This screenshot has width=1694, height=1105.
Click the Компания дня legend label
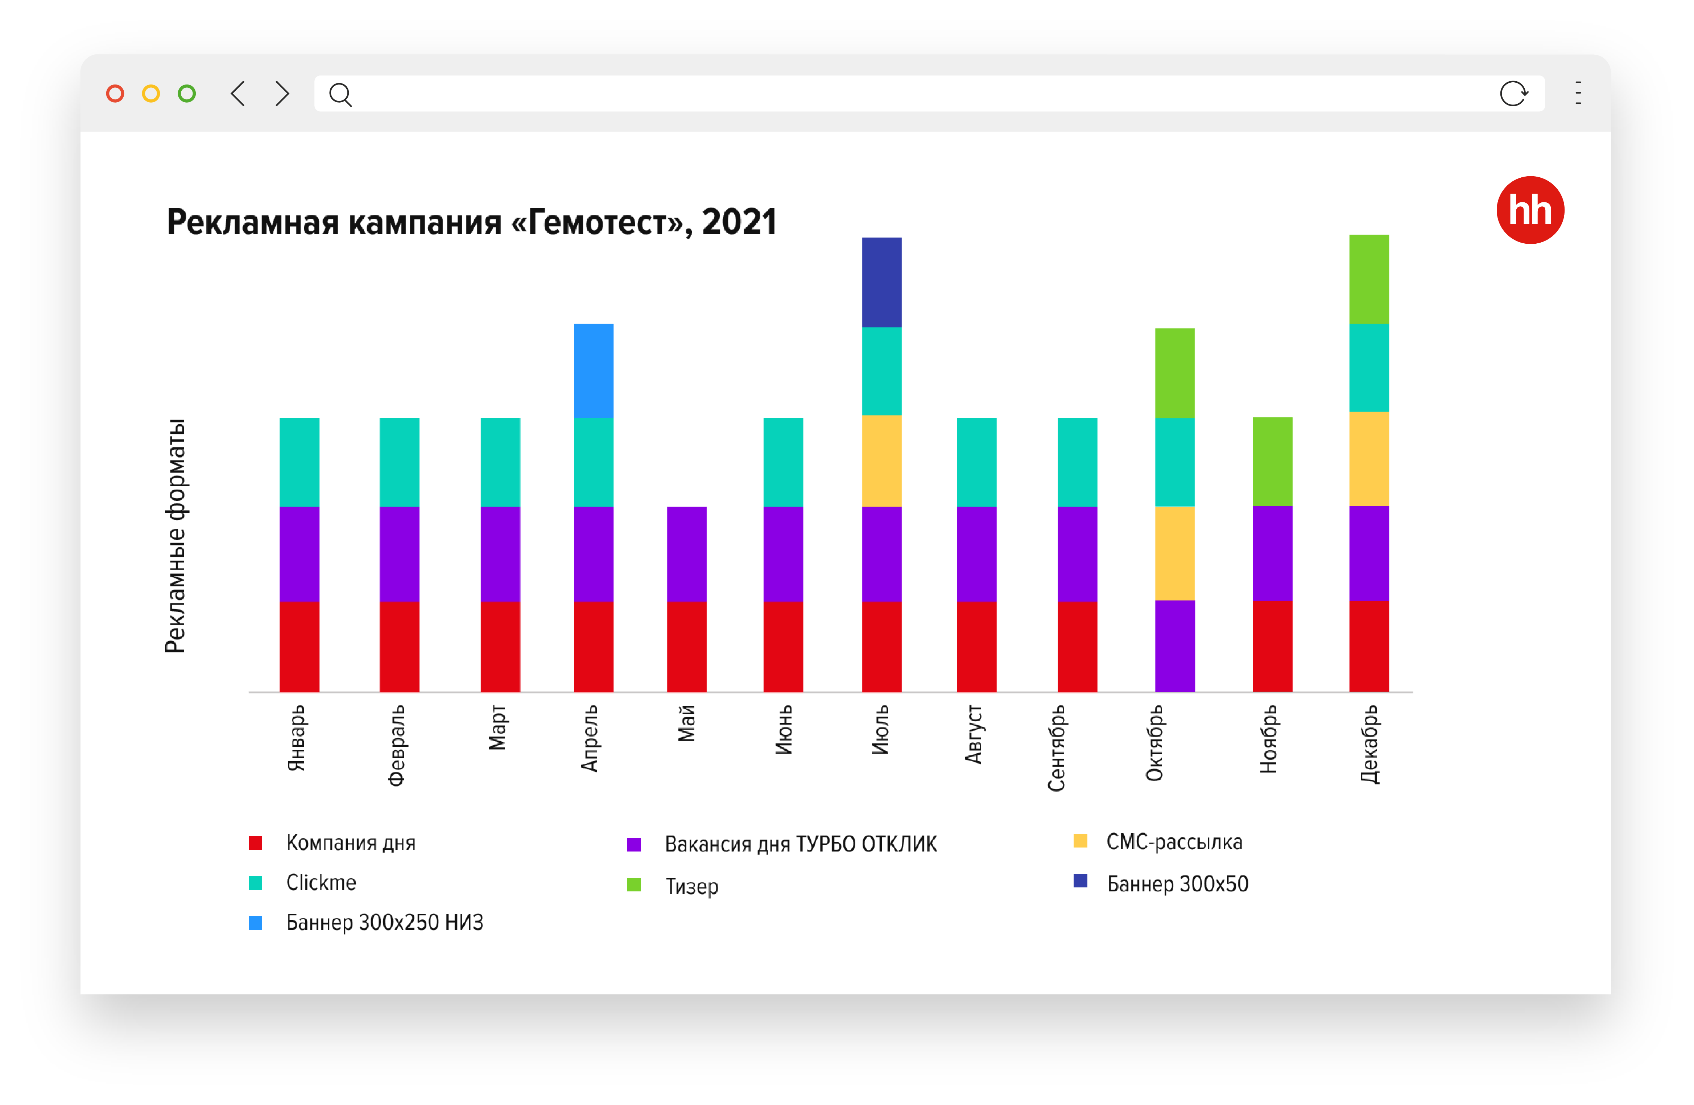351,843
